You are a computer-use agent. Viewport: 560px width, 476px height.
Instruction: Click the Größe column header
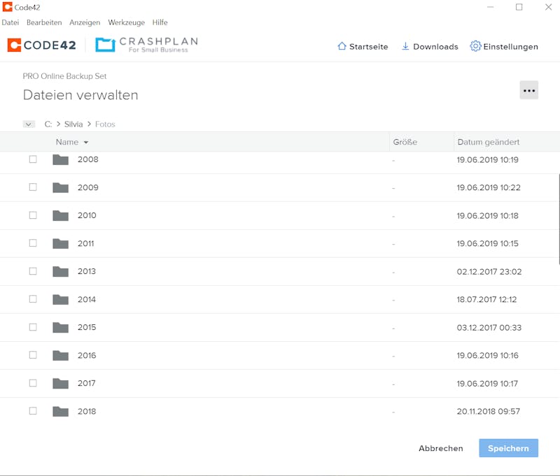tap(405, 142)
